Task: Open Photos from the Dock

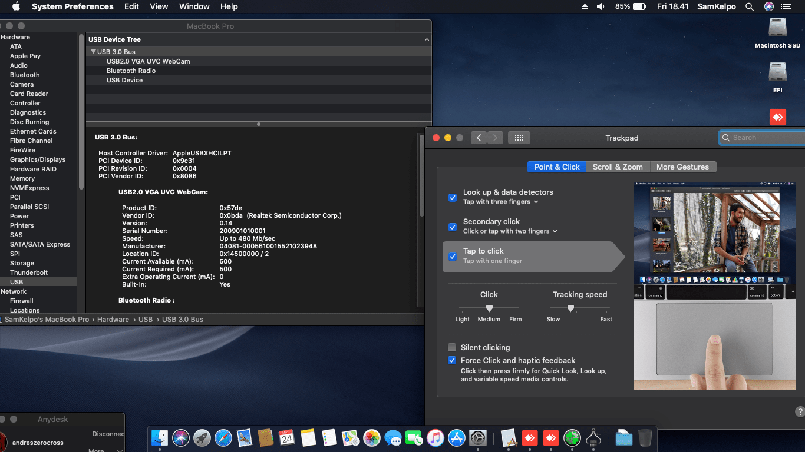Action: (x=372, y=437)
